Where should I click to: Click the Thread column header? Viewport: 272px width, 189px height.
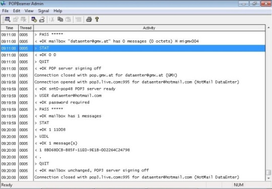(x=26, y=28)
